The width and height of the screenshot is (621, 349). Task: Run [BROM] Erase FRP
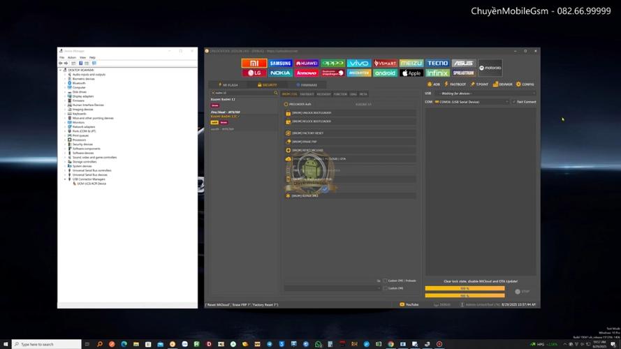tap(350, 142)
